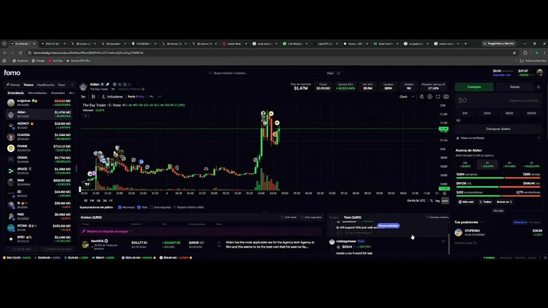
Task: Enter fullscreen chart mode
Action: coord(438,97)
